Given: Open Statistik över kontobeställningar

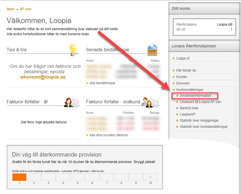Looking at the screenshot, I should (204, 127).
